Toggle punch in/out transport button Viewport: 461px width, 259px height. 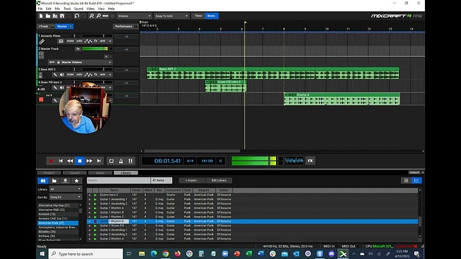coord(130,160)
